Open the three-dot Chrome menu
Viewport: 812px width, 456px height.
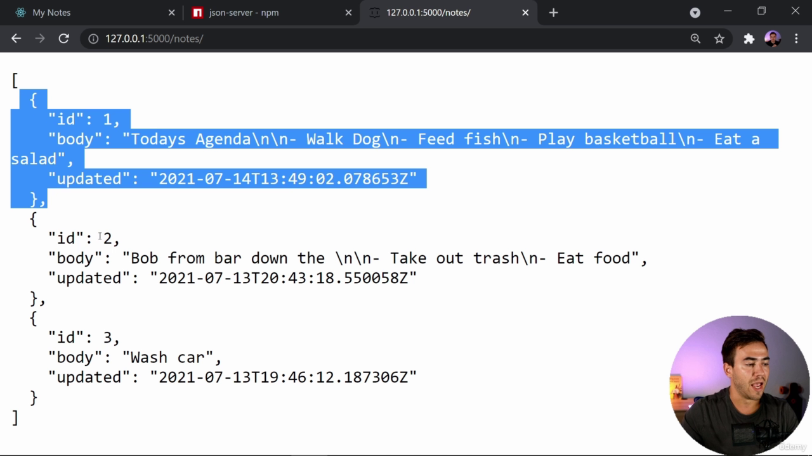point(797,39)
